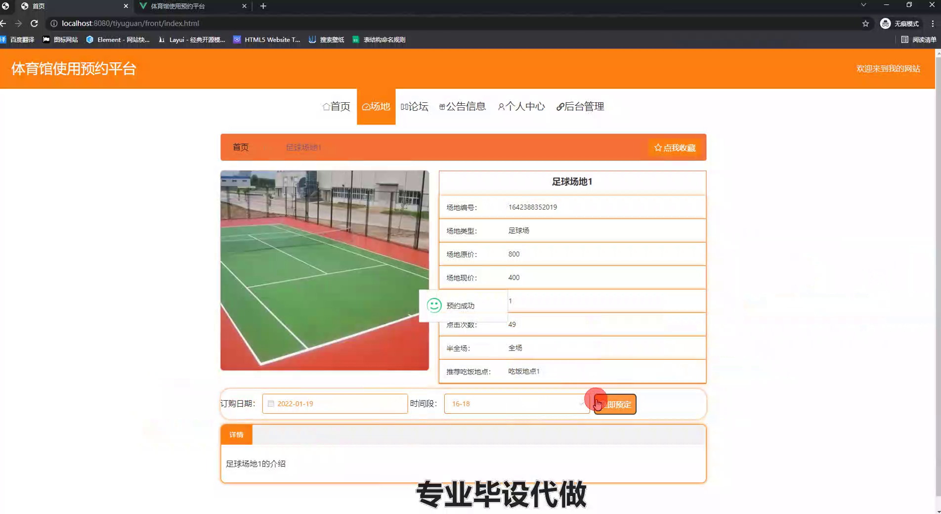Click the venue number 1642388352019

point(533,207)
